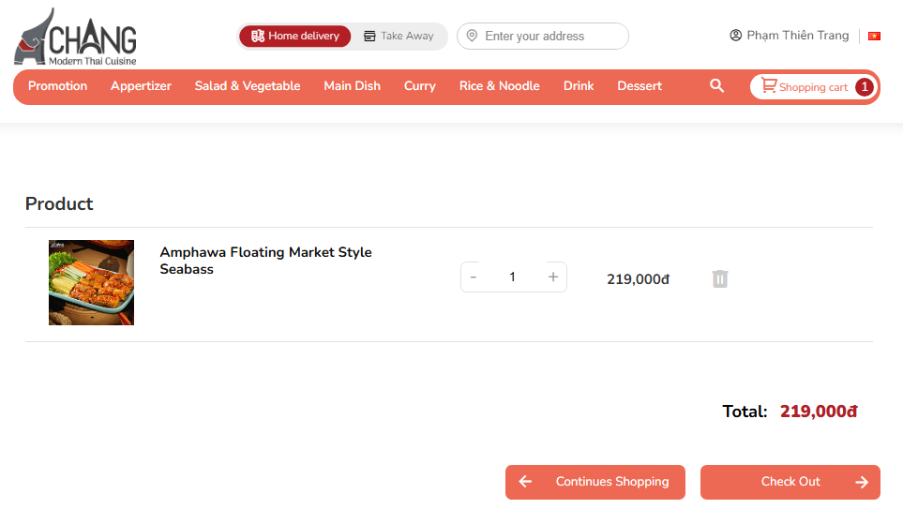The image size is (903, 524).
Task: Click the location pin icon
Action: coord(472,36)
